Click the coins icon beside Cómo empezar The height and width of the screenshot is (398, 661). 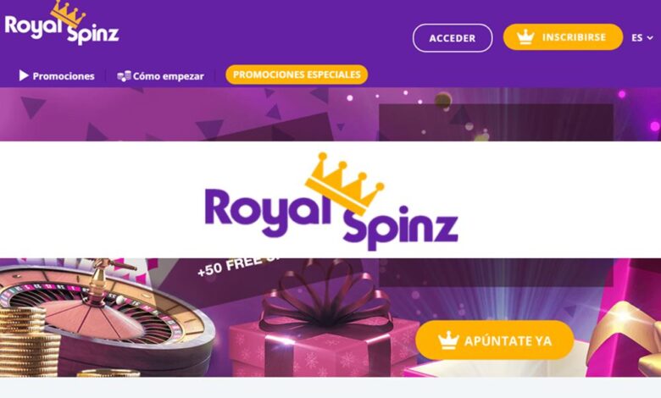(124, 76)
